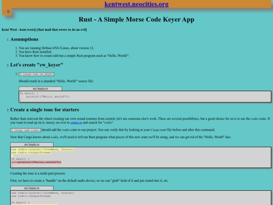Click the paragraph starting "Rather than reinvent the wheel"
This screenshot has width=273, height=205.
coord(140,120)
